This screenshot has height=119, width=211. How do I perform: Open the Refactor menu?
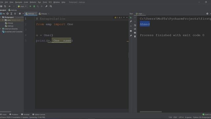(x=33, y=2)
